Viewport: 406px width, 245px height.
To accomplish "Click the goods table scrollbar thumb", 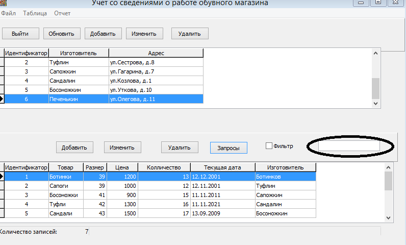I will tap(388, 181).
